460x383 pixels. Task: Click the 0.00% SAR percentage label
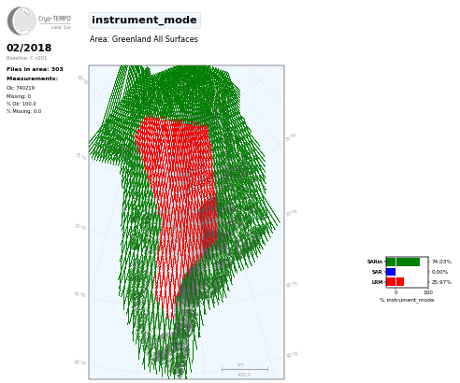(x=439, y=272)
